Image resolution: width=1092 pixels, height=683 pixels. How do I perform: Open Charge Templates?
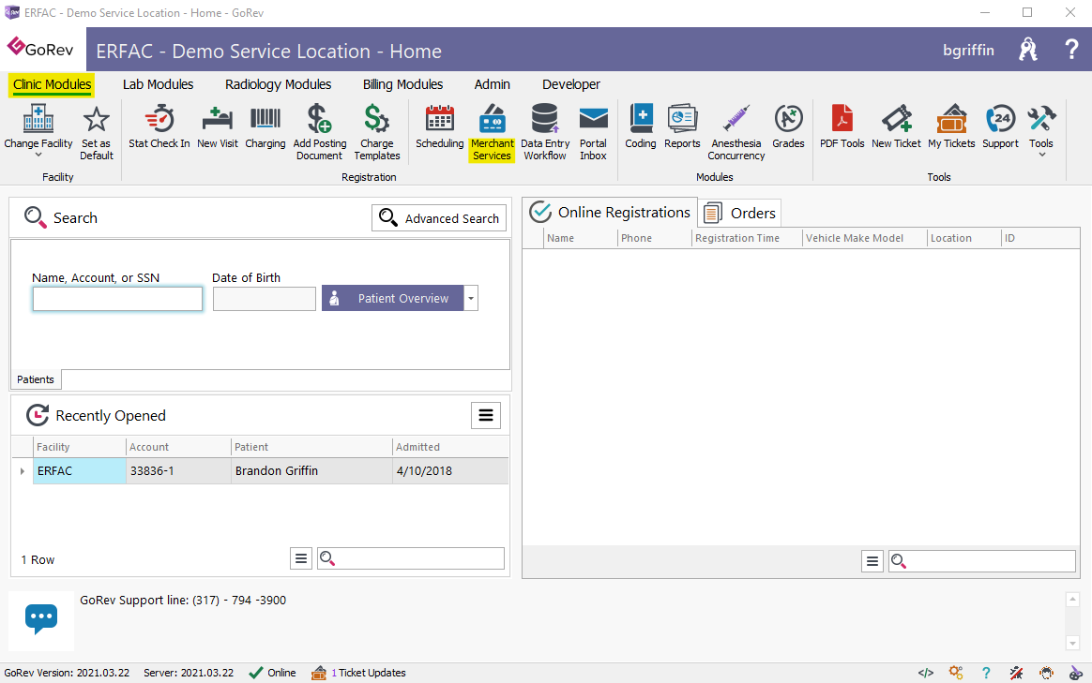(377, 132)
